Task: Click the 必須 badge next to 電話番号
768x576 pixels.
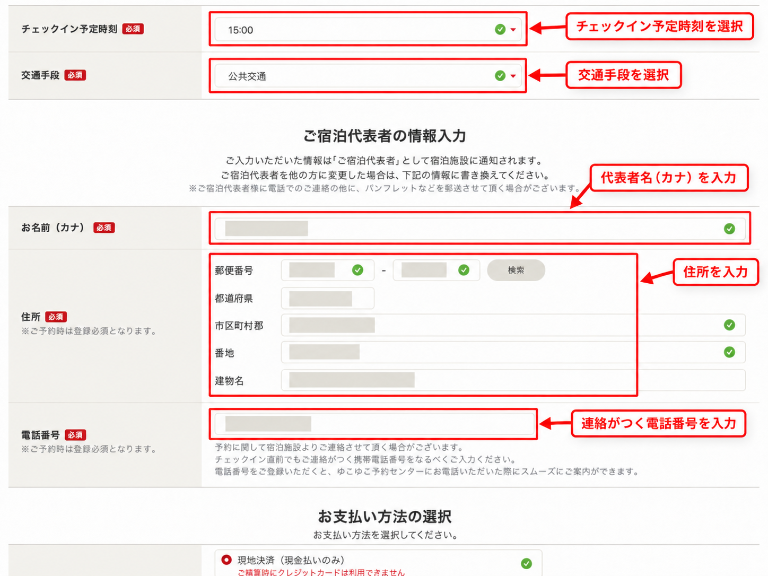Action: click(x=75, y=435)
